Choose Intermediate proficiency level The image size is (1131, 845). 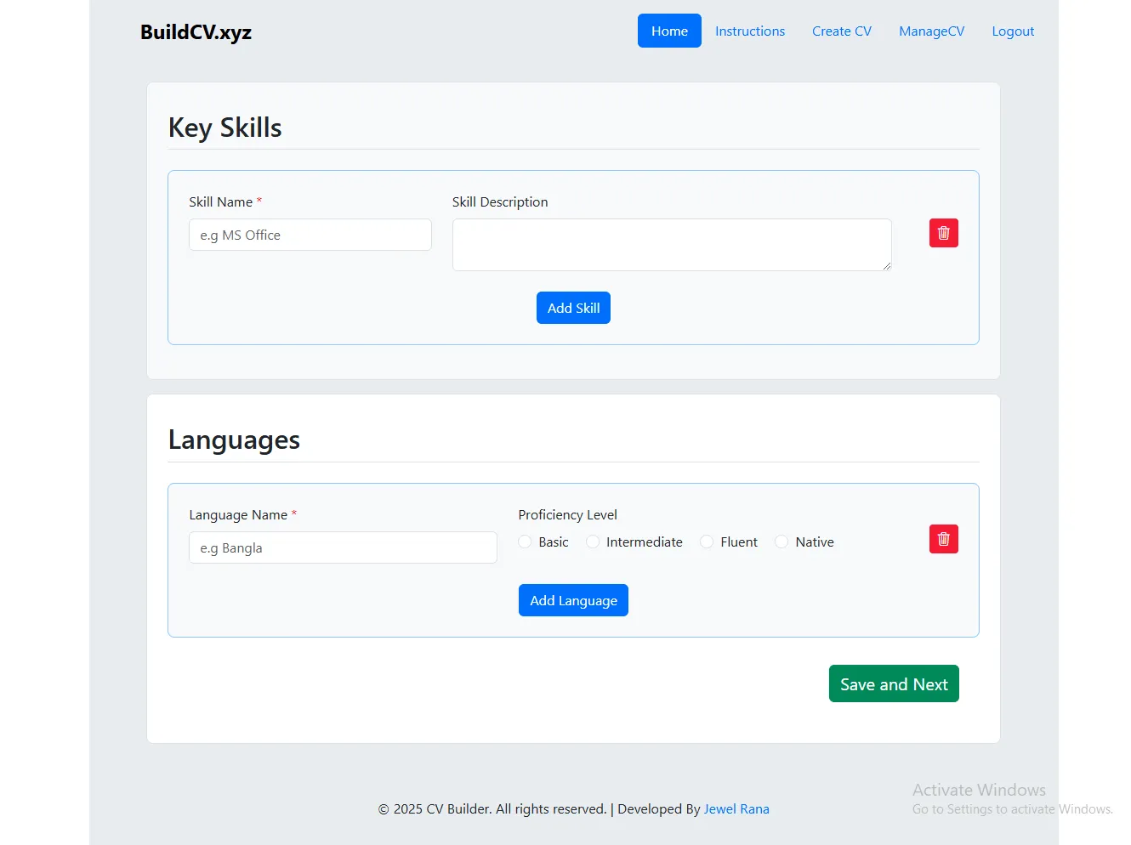[593, 542]
